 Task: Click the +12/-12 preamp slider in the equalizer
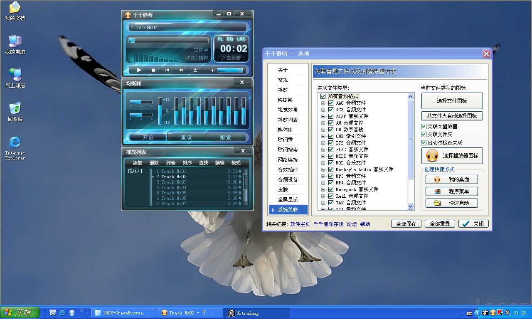pyautogui.click(x=160, y=111)
